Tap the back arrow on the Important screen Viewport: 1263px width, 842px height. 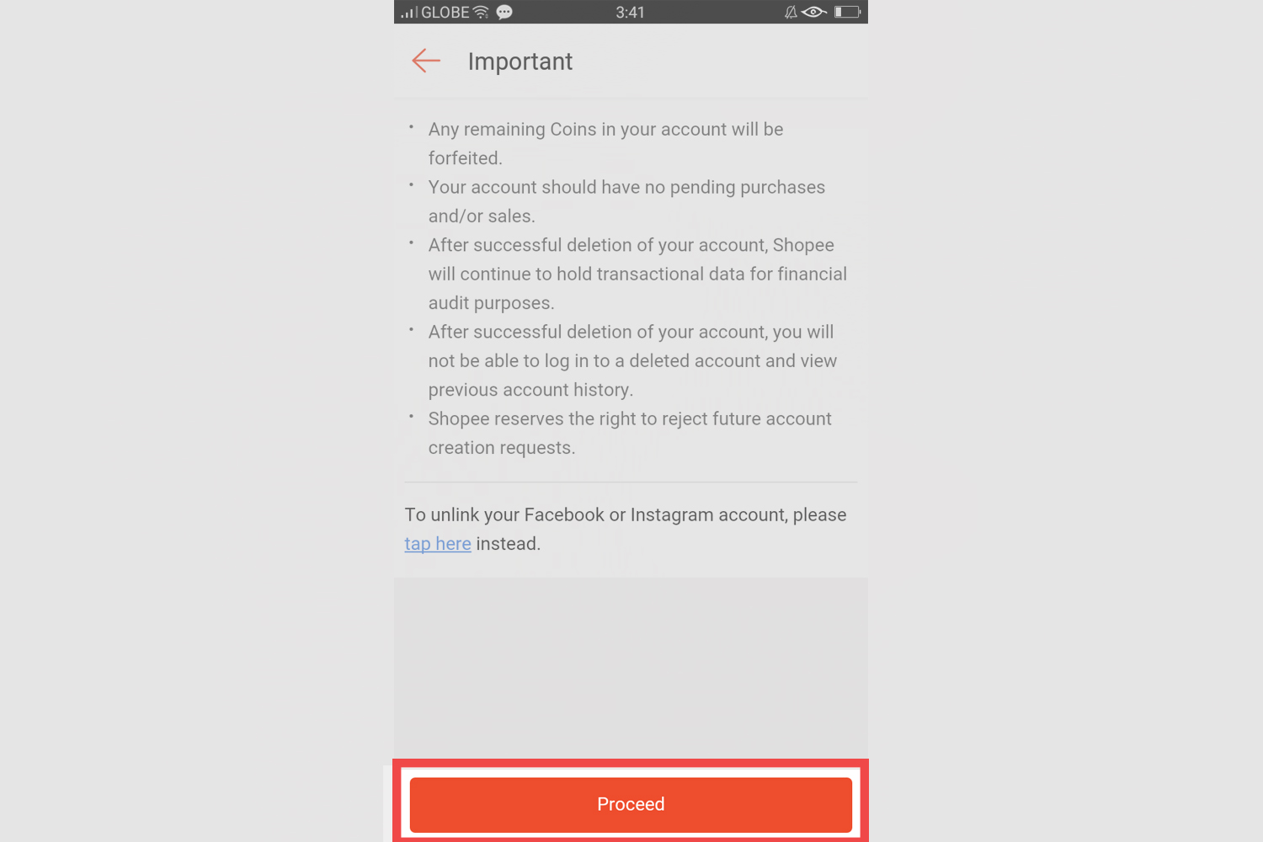(425, 60)
